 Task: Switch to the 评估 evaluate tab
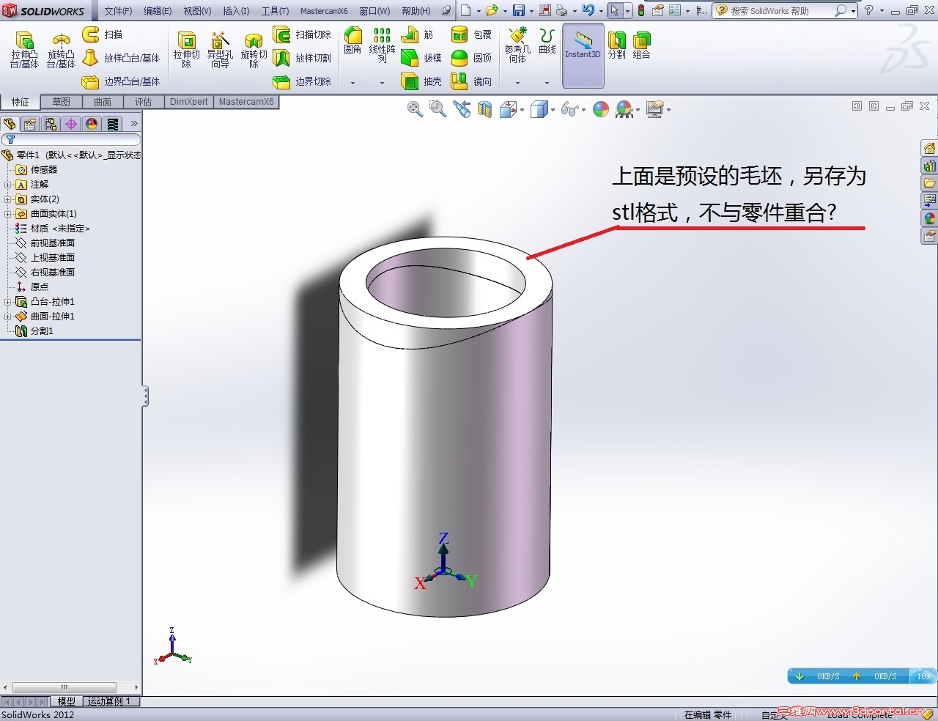[144, 102]
